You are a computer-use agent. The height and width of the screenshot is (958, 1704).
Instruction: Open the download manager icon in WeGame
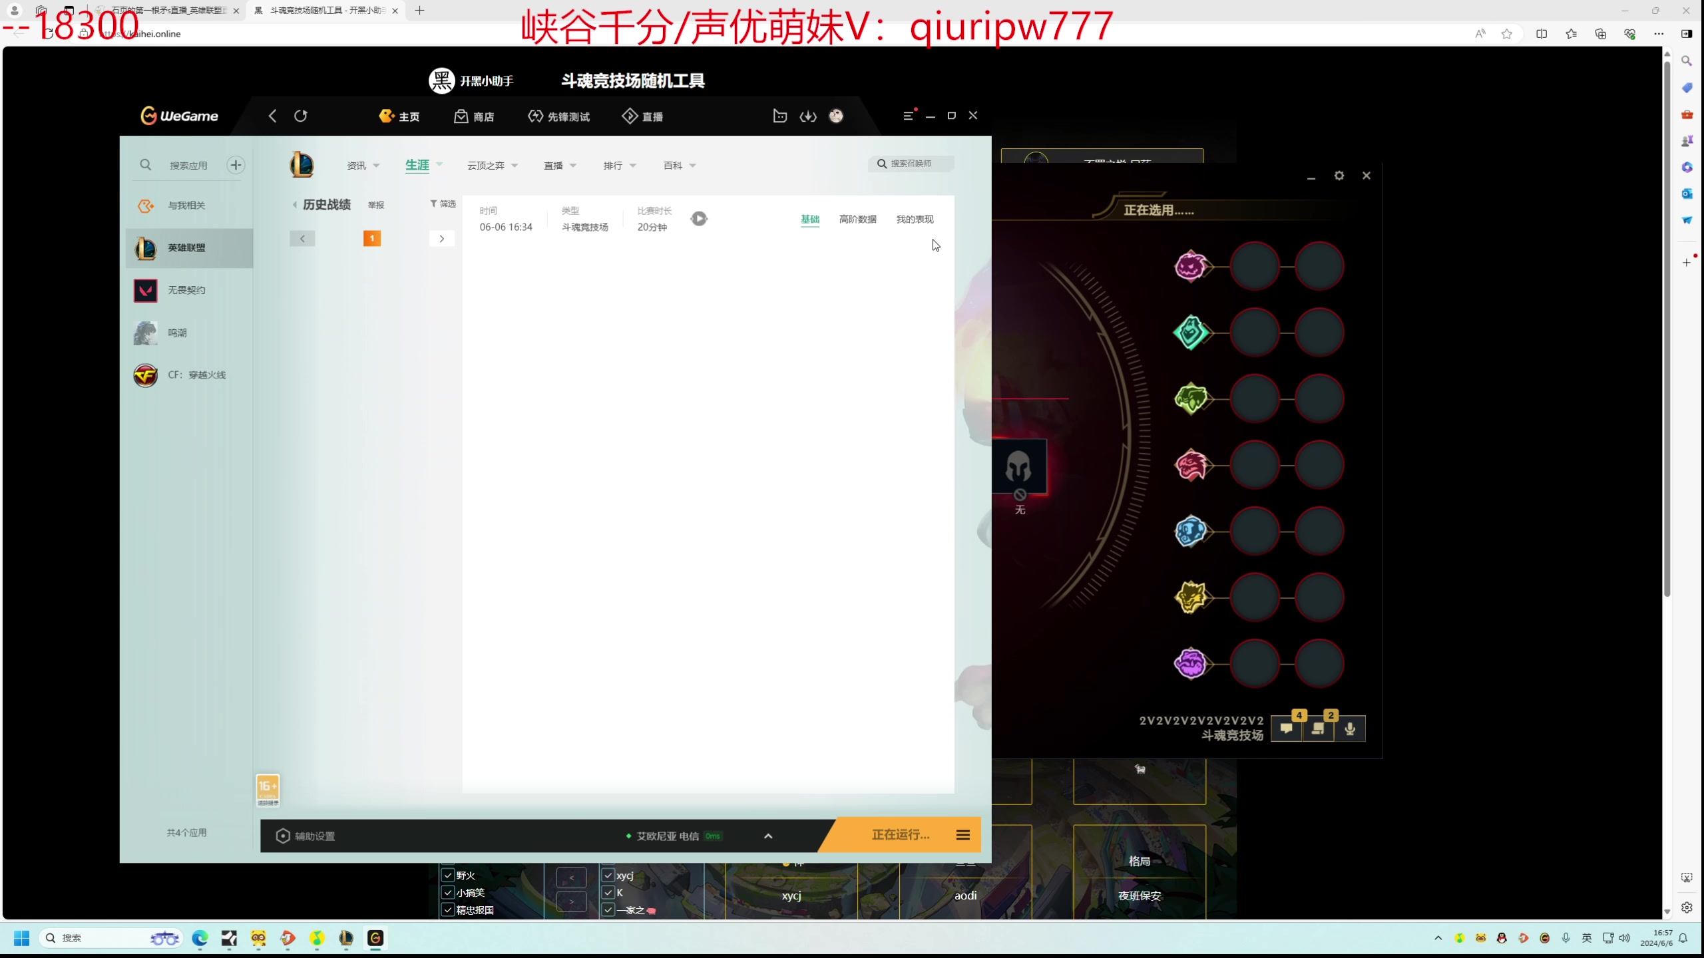(x=808, y=116)
